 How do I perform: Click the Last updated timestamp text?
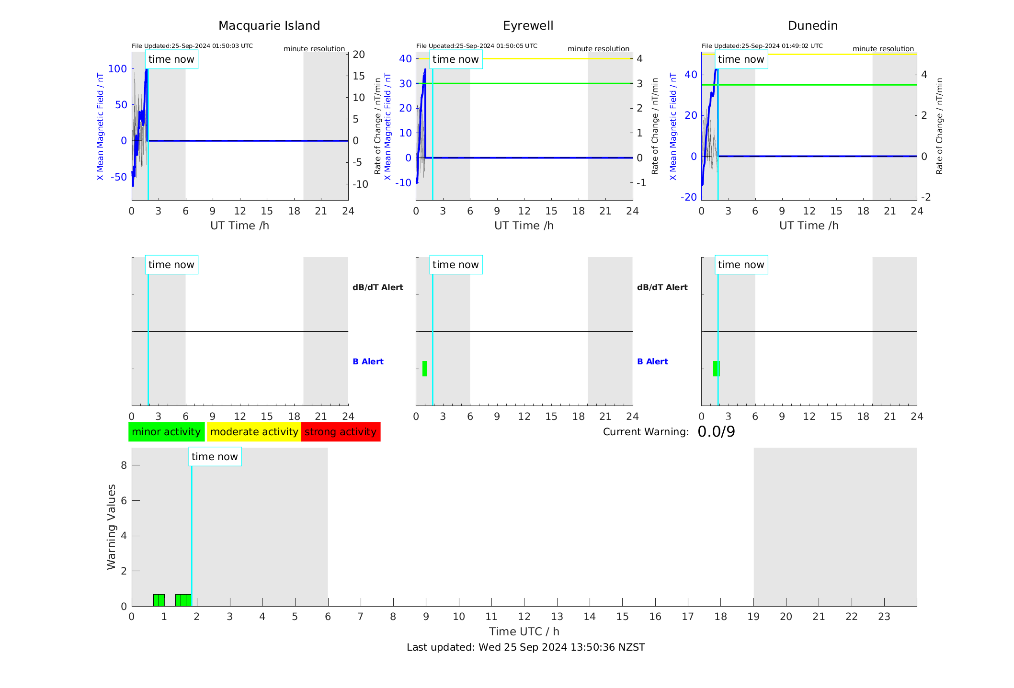click(526, 647)
